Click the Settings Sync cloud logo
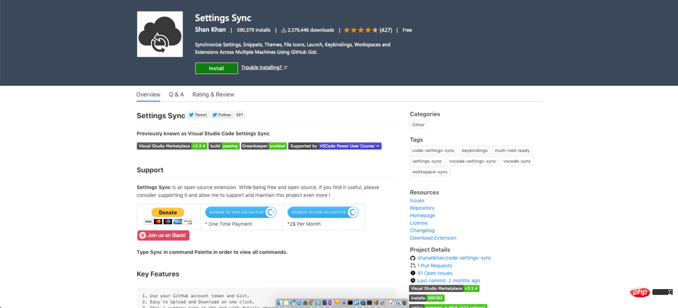Image resolution: width=678 pixels, height=308 pixels. [160, 34]
